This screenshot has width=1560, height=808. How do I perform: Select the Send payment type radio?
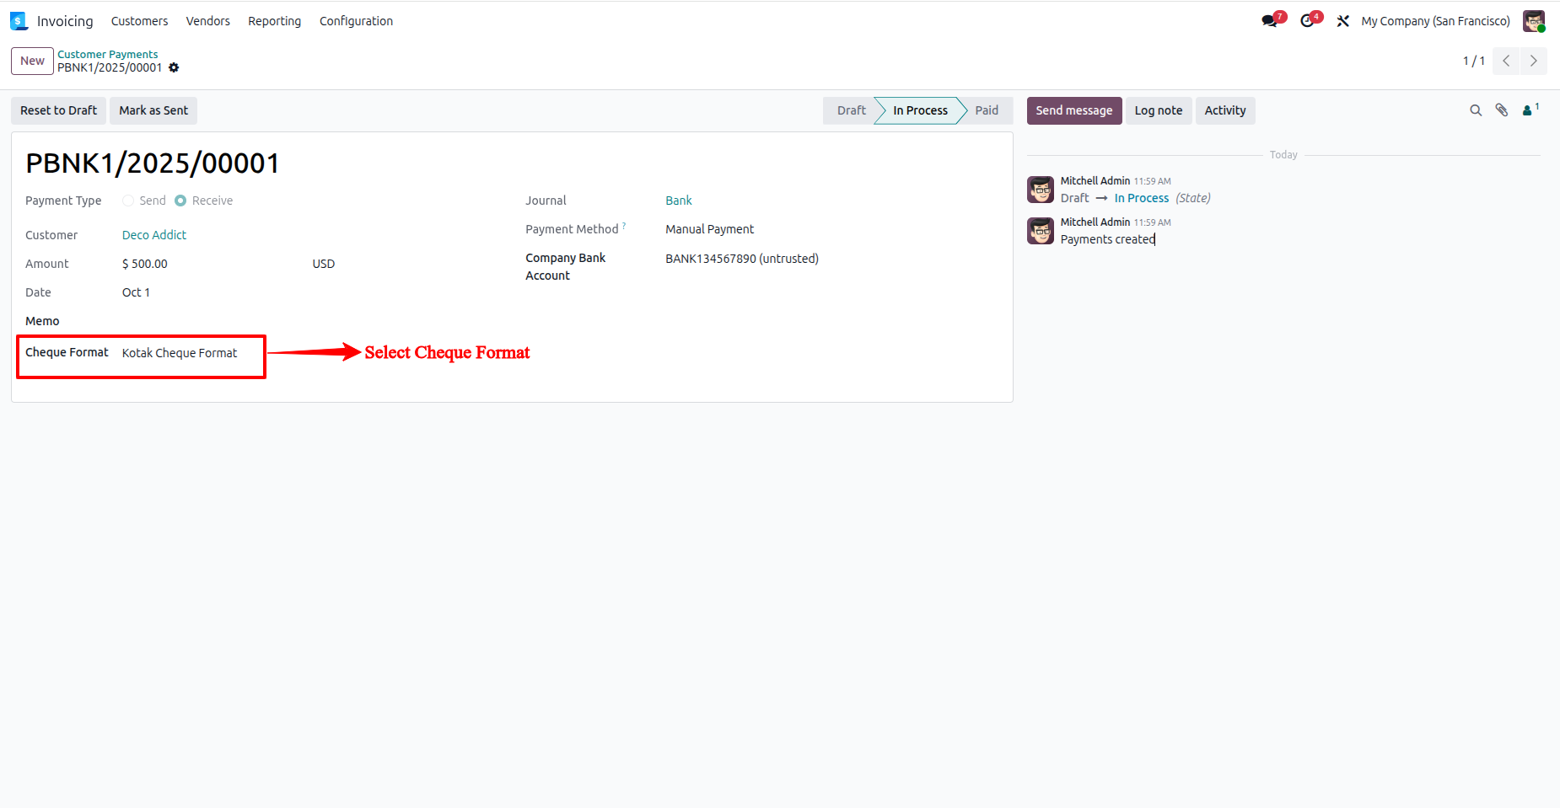pos(128,201)
